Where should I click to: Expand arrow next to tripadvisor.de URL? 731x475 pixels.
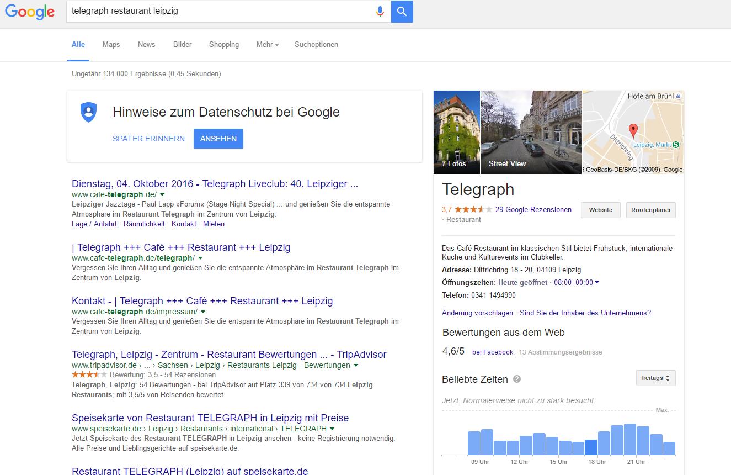356,365
